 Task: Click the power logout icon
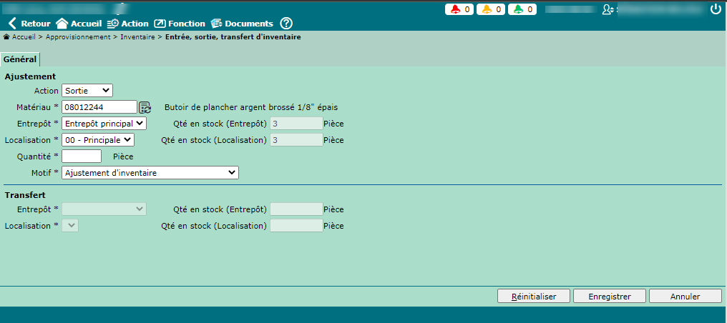[x=716, y=9]
